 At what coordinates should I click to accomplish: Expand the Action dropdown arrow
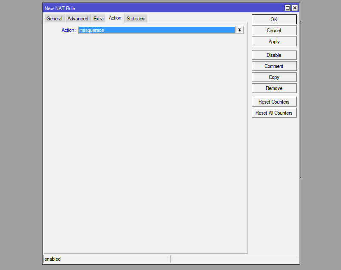240,30
